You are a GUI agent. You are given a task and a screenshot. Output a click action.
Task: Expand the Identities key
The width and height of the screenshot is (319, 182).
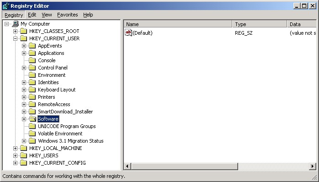(24, 83)
